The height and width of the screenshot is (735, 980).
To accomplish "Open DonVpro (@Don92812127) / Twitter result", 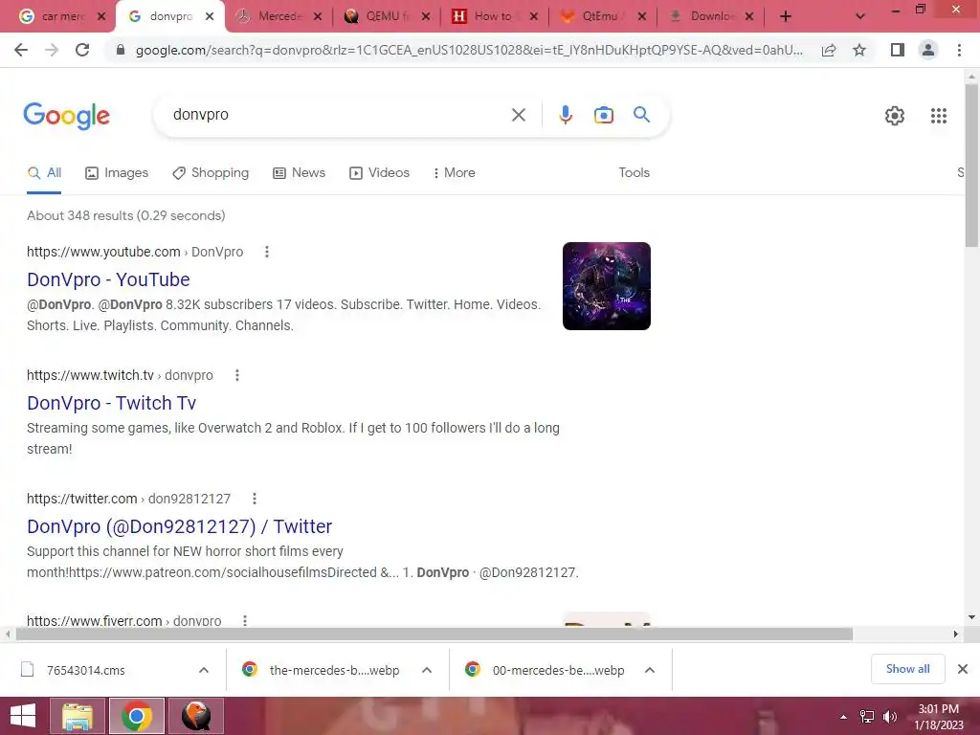I will [x=179, y=526].
